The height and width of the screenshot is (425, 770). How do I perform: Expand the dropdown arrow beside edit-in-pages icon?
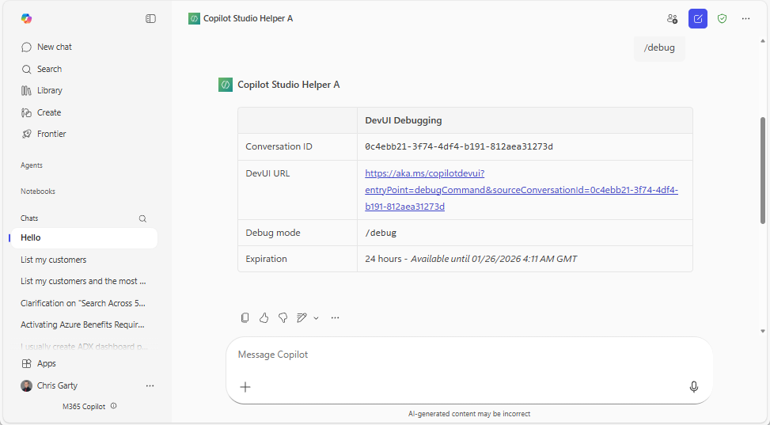click(x=316, y=318)
